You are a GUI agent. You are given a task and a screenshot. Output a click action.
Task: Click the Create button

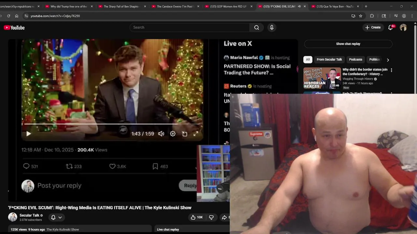pyautogui.click(x=373, y=27)
